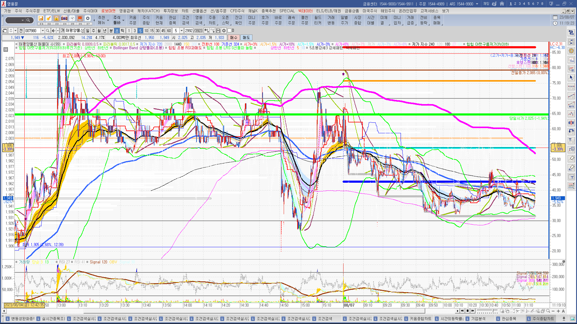Open the interval count dropdown next to 5
This screenshot has height=324, width=577.
[x=182, y=31]
